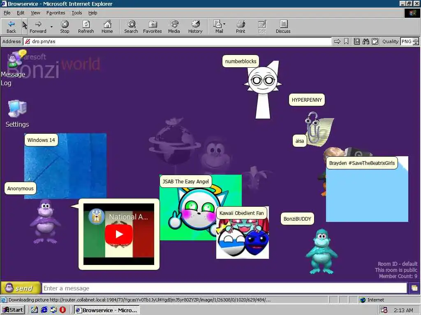Image resolution: width=421 pixels, height=315 pixels.
Task: Click the numberblocks white cat character
Action: pos(263,90)
